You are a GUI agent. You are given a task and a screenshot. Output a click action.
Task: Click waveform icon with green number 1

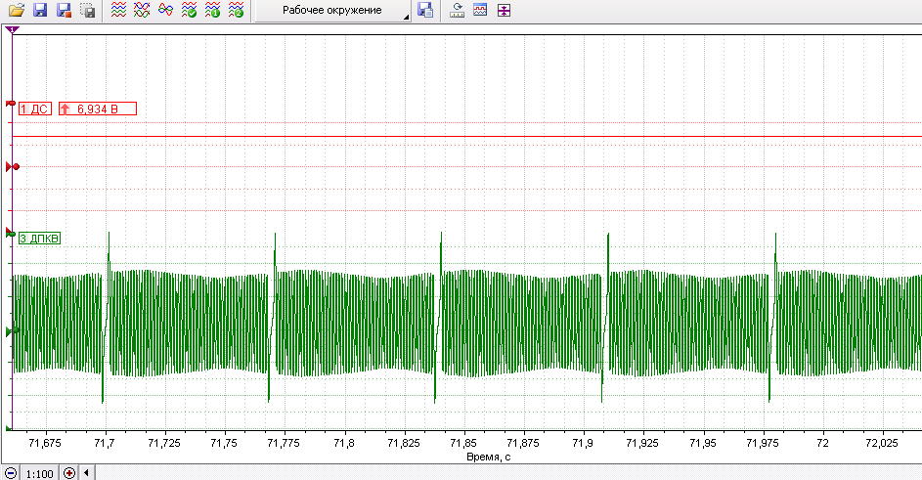[212, 10]
